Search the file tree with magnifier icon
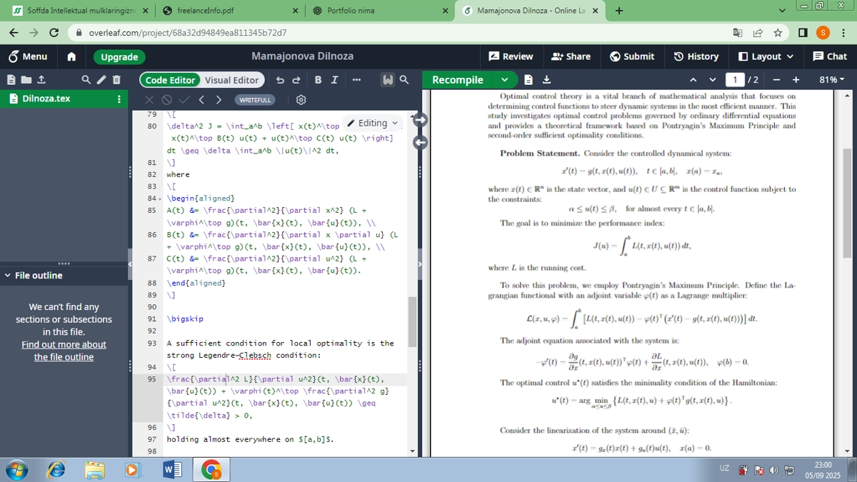857x482 pixels. 86,80
